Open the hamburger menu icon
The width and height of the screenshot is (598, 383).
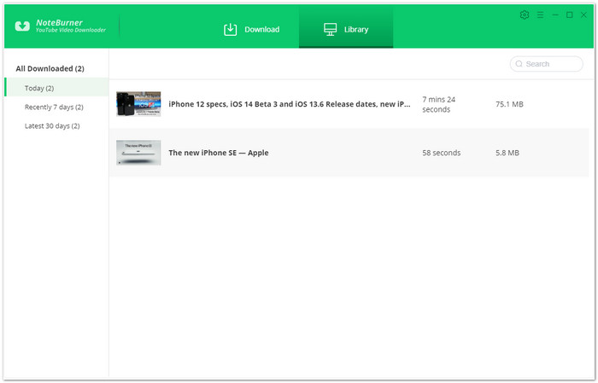540,15
